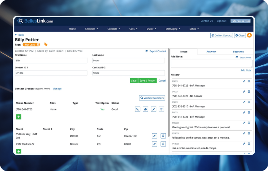Add a new phone number with plus button
The height and width of the screenshot is (171, 268).
(19, 117)
